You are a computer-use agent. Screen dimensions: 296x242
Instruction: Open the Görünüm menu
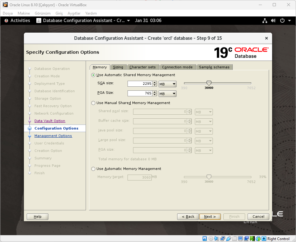coord(43,13)
